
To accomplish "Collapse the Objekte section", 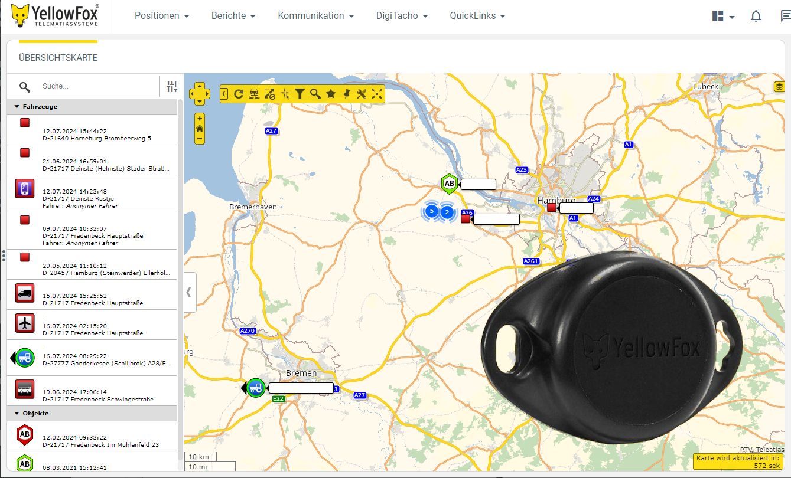I will tap(92, 413).
